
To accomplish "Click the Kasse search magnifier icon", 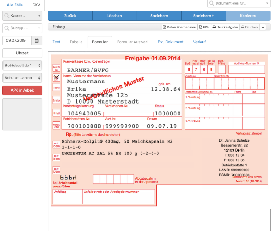I will [6, 16].
